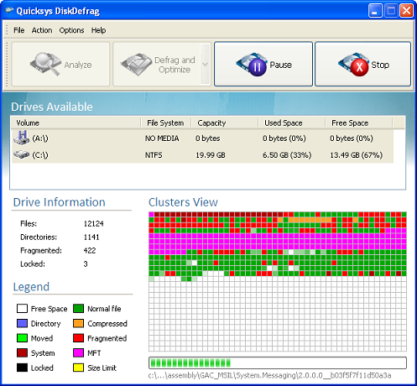Stop the defragmentation

pyautogui.click(x=363, y=64)
